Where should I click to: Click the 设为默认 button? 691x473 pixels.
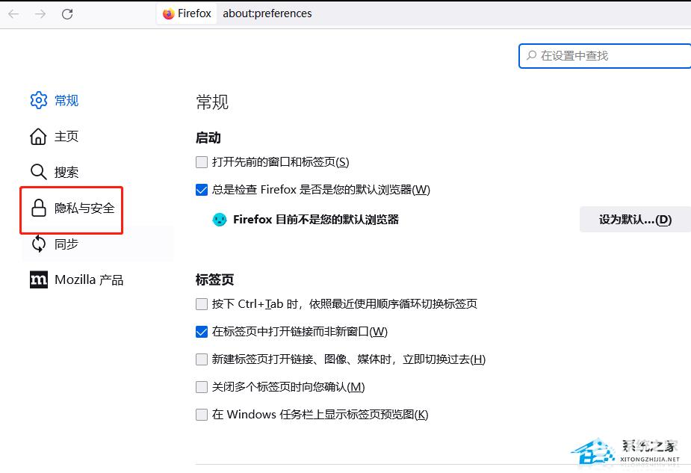635,220
